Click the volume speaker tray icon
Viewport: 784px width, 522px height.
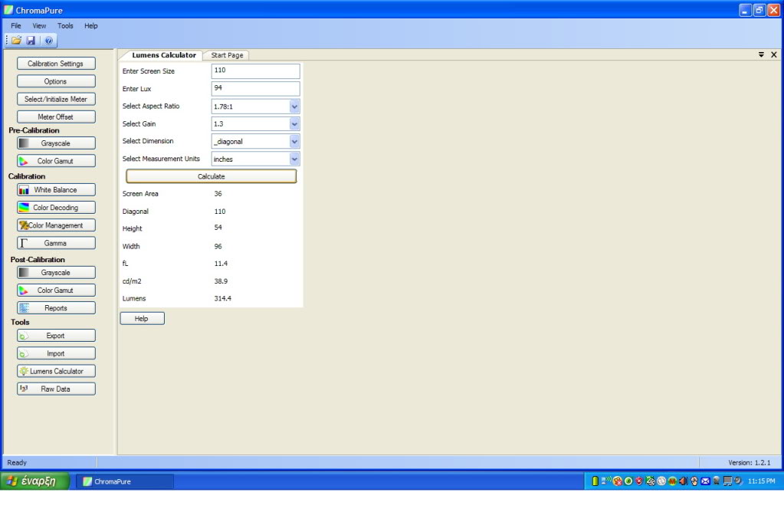coord(683,481)
